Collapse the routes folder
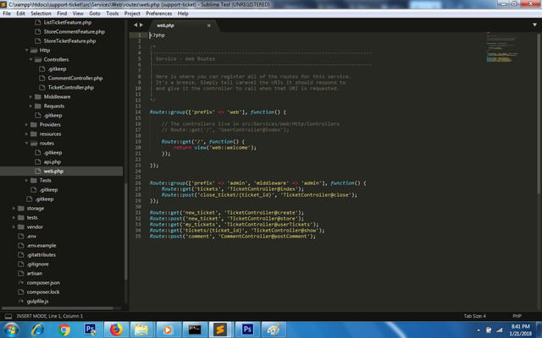Screen dimensions: 542x338 point(26,144)
